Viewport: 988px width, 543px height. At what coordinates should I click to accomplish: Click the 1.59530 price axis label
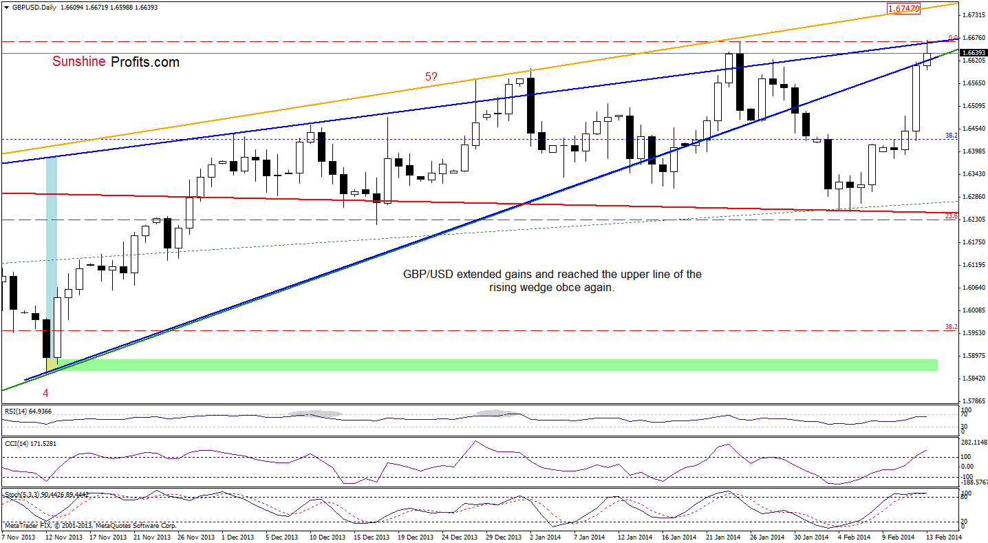point(974,333)
